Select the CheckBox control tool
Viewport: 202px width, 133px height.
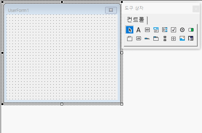(174, 30)
